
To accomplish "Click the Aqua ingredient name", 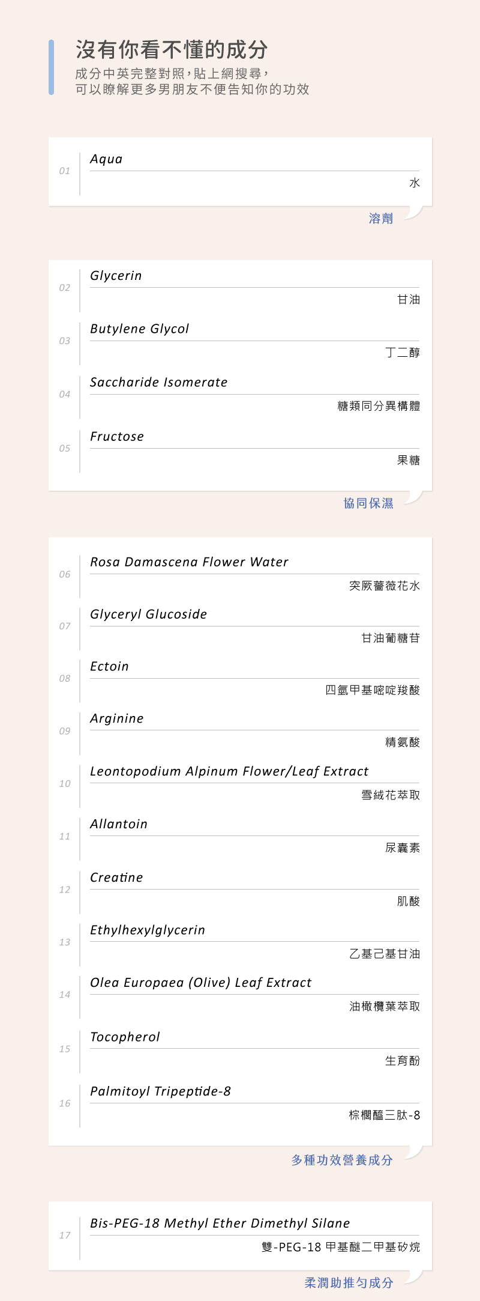I will [x=106, y=159].
